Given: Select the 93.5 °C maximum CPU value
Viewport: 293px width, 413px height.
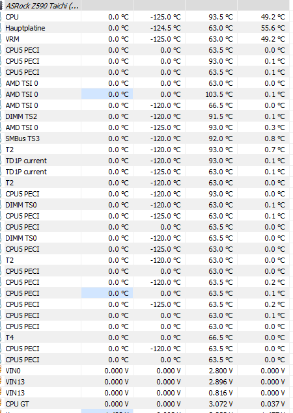Looking at the screenshot, I should [221, 17].
